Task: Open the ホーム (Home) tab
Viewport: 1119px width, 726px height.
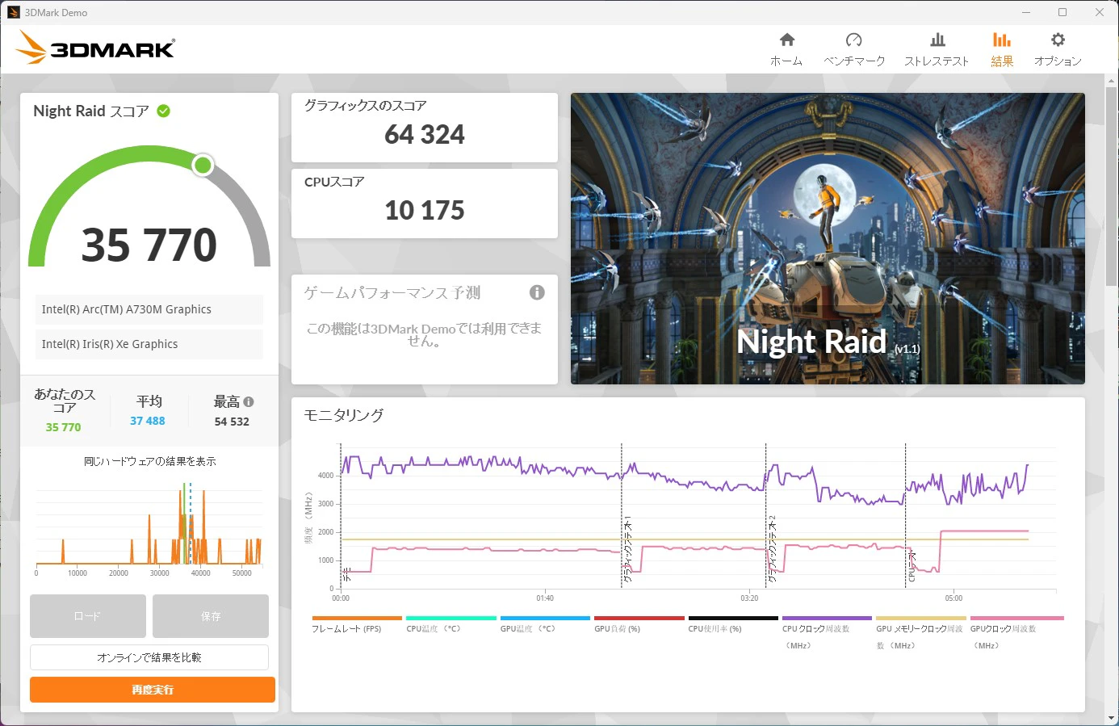Action: click(786, 49)
